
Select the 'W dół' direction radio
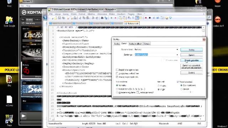(159, 89)
